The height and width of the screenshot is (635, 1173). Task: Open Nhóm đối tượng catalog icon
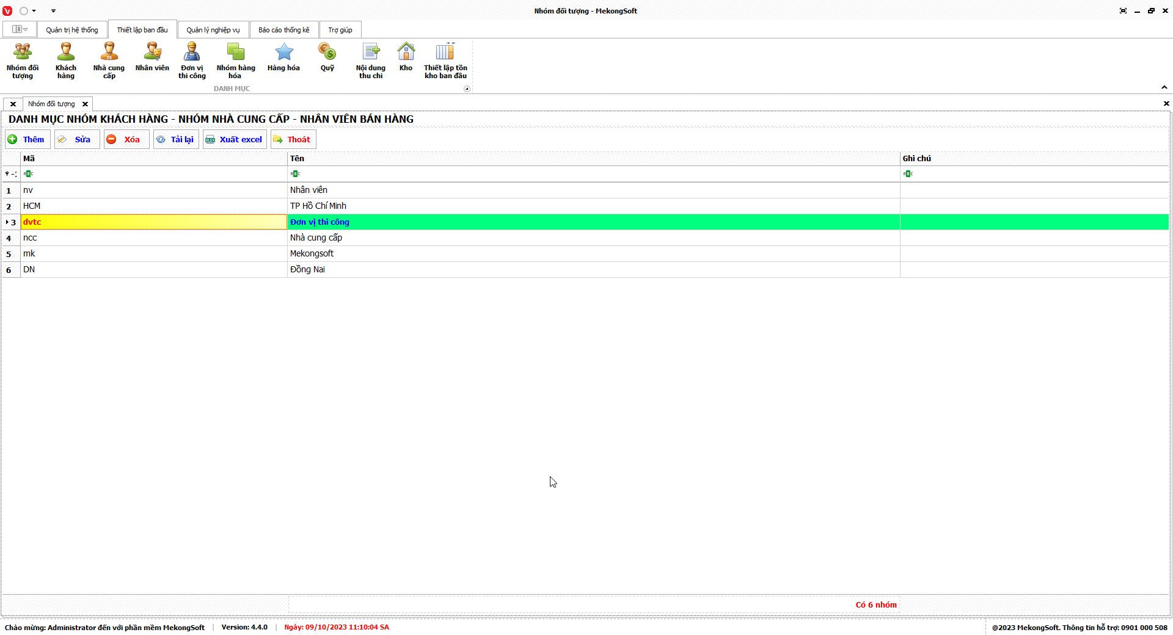tap(23, 61)
